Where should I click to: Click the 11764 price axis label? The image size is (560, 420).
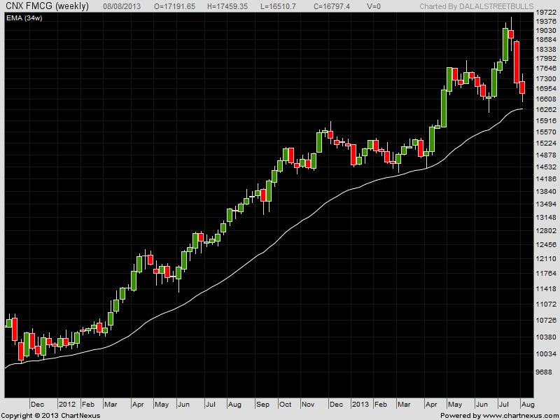[x=546, y=273]
